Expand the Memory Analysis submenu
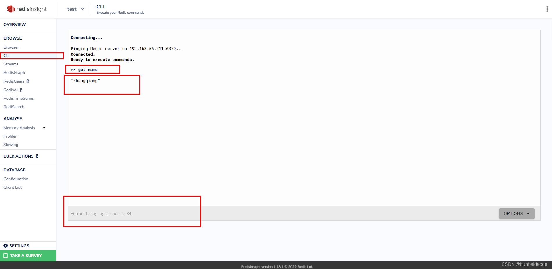The height and width of the screenshot is (269, 552). coord(44,127)
